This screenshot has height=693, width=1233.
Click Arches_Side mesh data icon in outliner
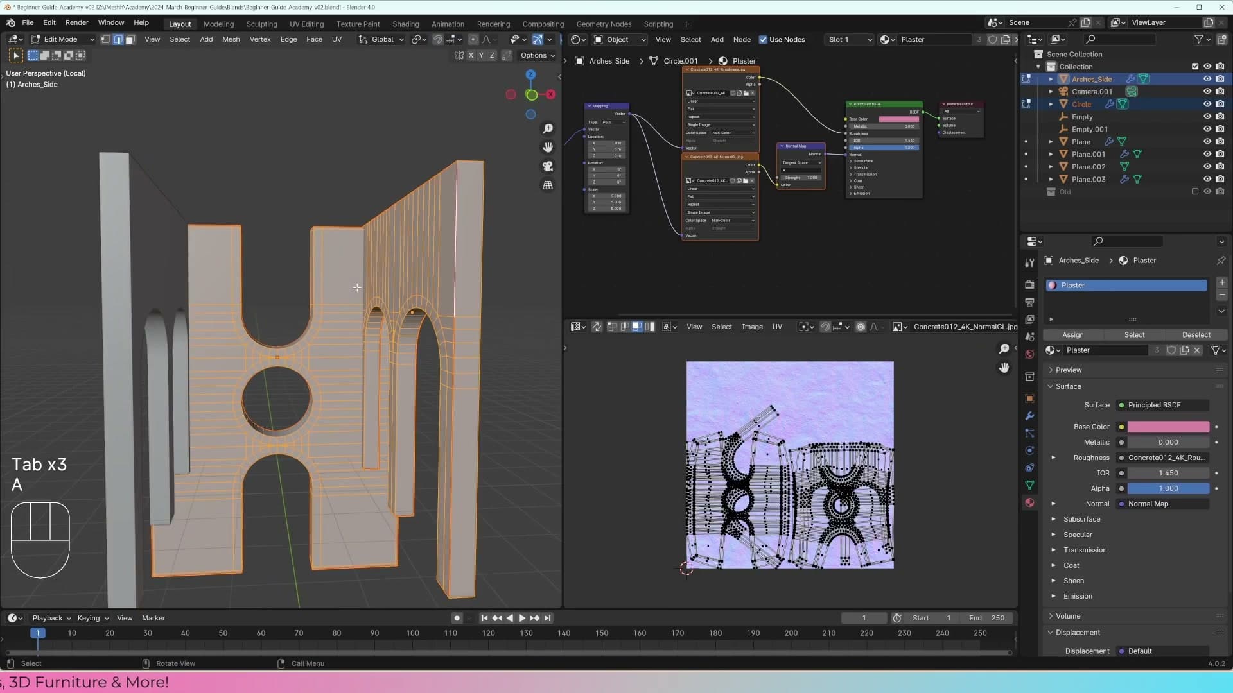pyautogui.click(x=1144, y=80)
